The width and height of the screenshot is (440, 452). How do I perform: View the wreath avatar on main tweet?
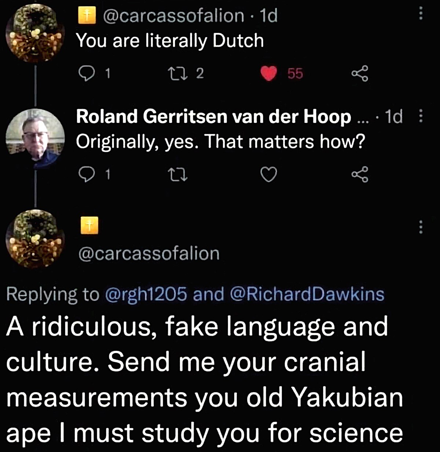[35, 238]
